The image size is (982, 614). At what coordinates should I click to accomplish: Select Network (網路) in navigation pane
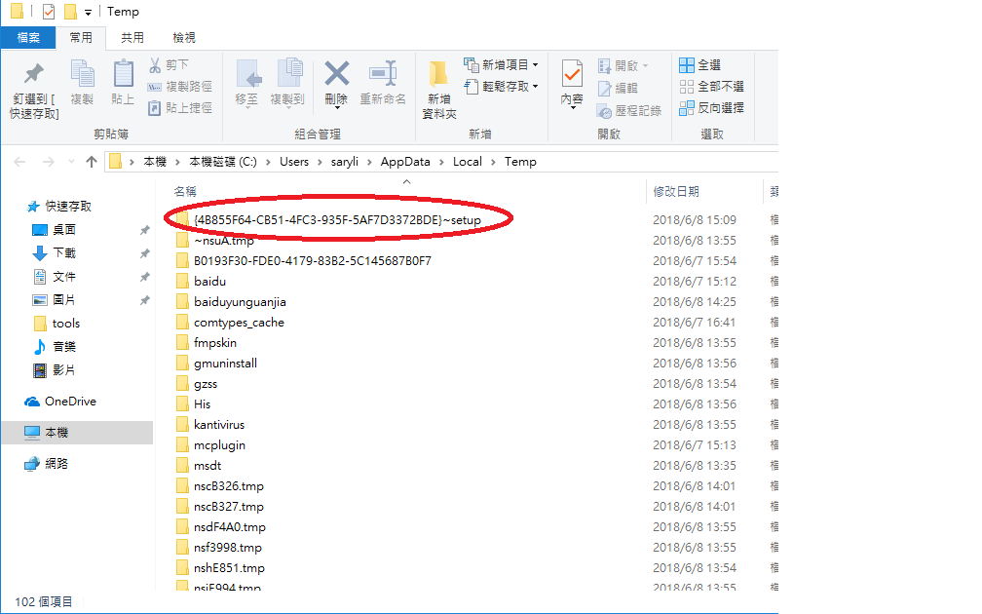[x=47, y=464]
